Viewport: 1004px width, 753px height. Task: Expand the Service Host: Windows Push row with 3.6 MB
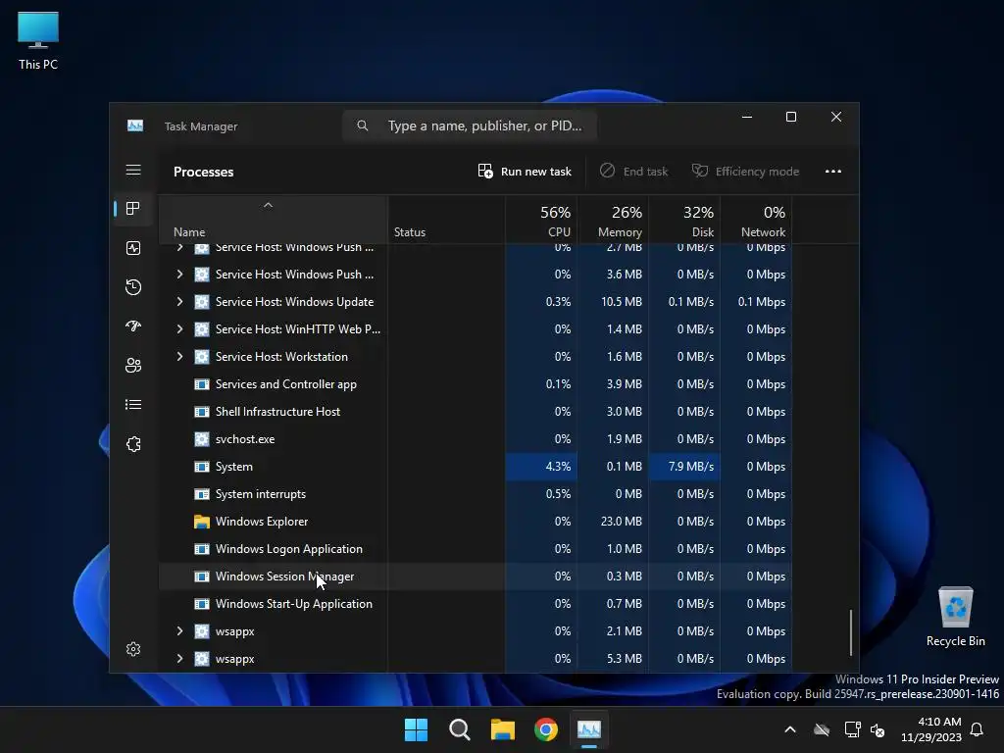click(180, 275)
